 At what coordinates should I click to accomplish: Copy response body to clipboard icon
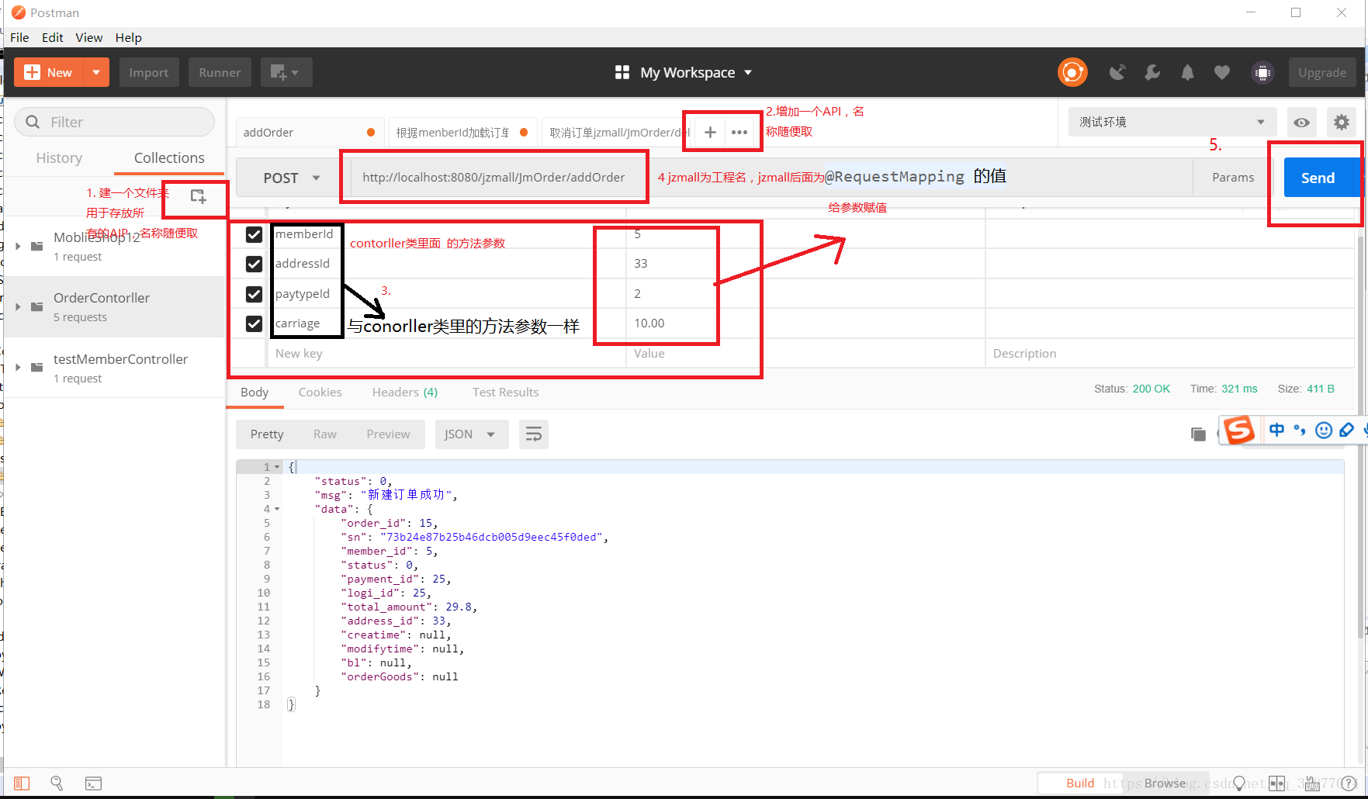[1198, 434]
